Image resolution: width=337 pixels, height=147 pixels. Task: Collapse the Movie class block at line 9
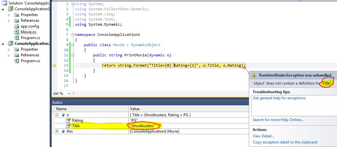73,45
